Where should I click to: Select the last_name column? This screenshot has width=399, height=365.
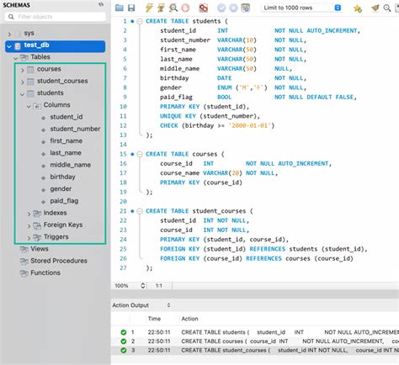click(x=66, y=153)
